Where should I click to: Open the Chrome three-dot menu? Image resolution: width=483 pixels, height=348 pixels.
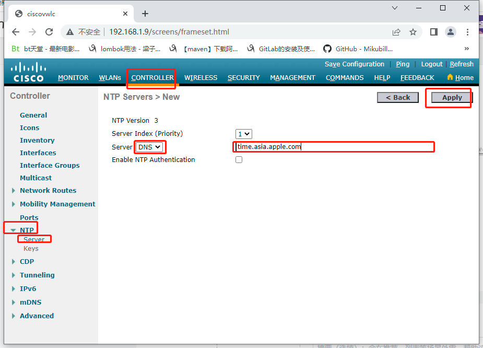(467, 31)
